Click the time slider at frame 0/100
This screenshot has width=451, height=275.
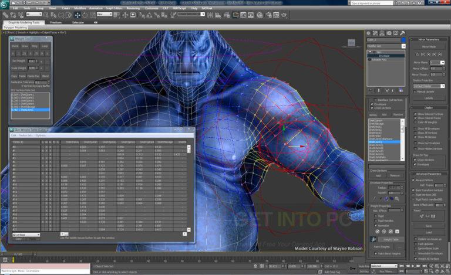click(18, 254)
